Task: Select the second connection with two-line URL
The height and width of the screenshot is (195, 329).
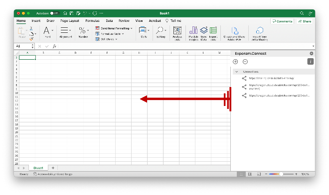Action: (x=274, y=87)
